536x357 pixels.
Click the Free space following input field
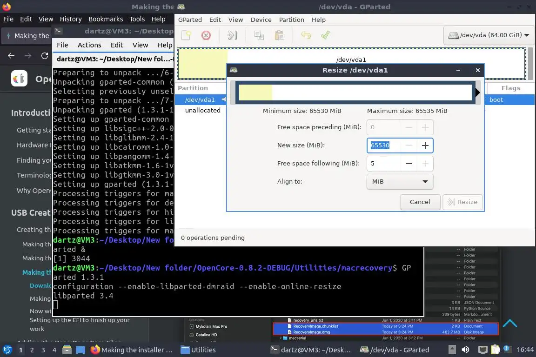coord(384,164)
